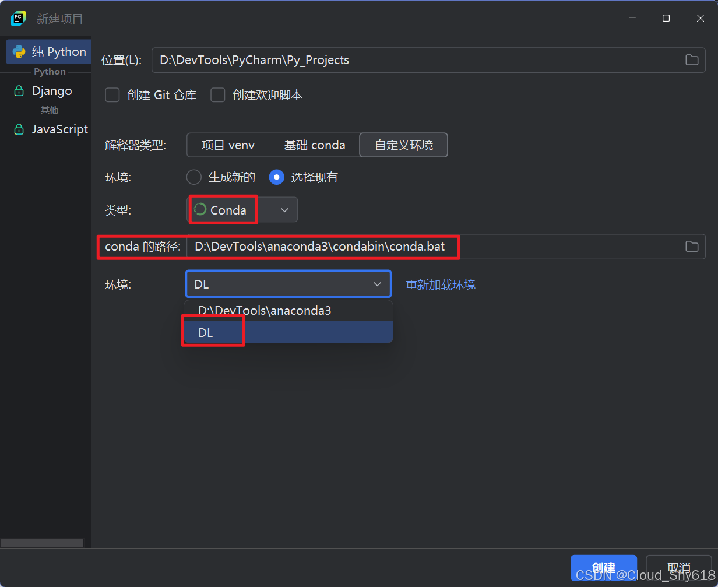Viewport: 718px width, 587px height.
Task: Click the 创建 button
Action: 604,568
